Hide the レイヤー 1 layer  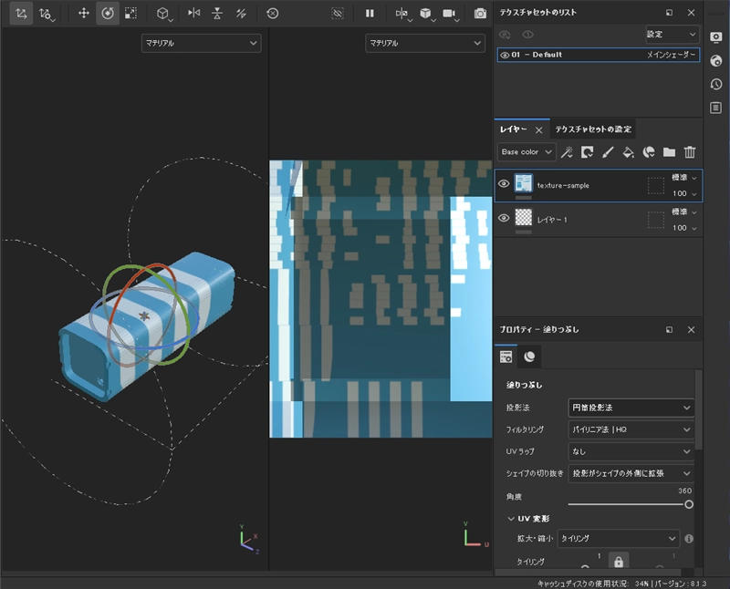[504, 218]
